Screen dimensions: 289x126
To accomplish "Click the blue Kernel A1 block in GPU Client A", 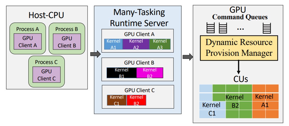I will coord(113,44).
